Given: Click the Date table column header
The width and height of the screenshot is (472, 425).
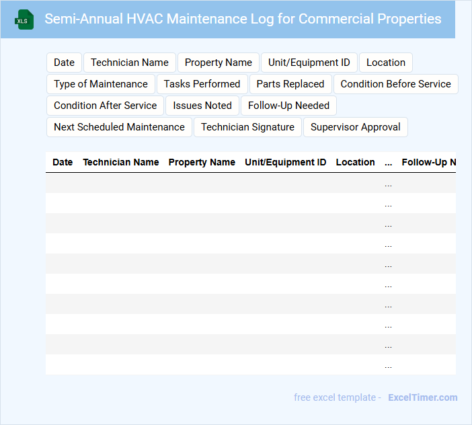Looking at the screenshot, I should [x=63, y=162].
